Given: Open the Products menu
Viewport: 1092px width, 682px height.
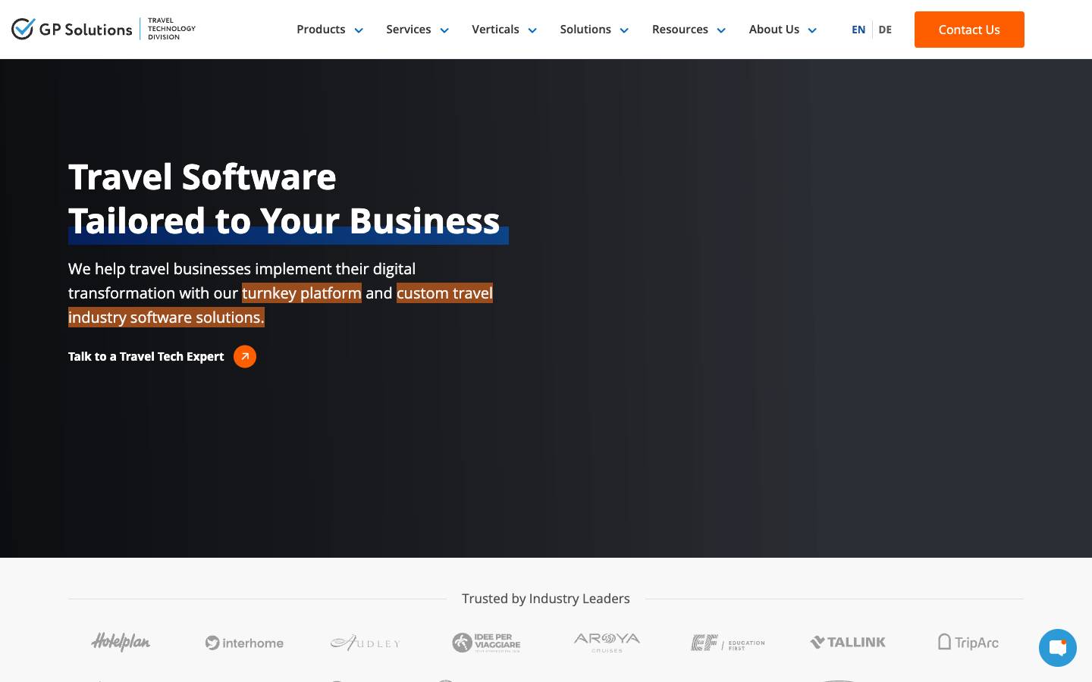Looking at the screenshot, I should pos(321,30).
